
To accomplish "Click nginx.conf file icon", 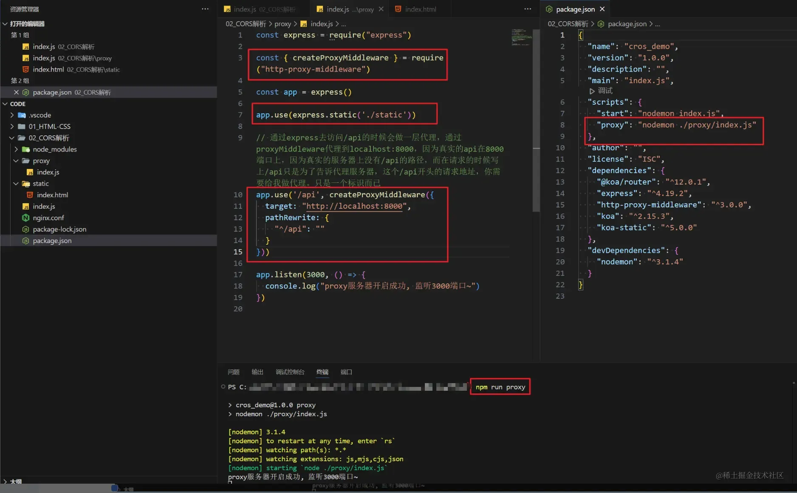I will pos(25,218).
